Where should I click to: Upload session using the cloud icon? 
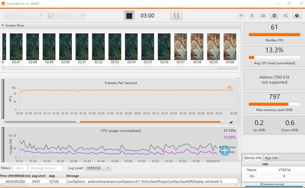coord(263,16)
